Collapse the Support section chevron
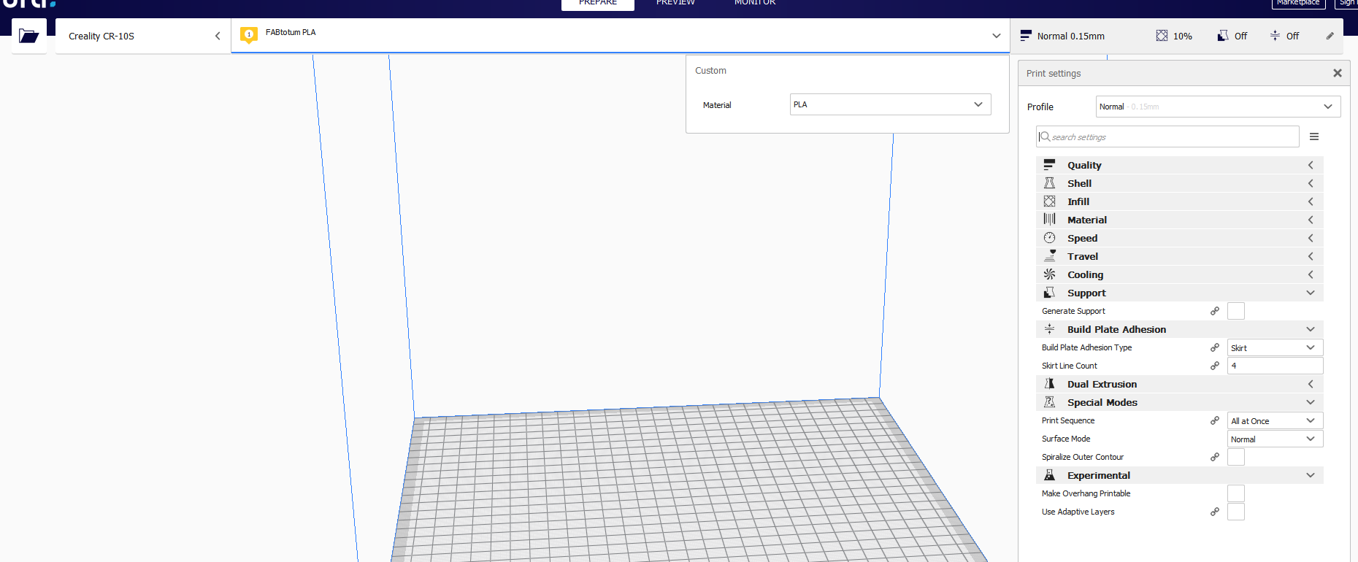The width and height of the screenshot is (1358, 562). coord(1311,293)
